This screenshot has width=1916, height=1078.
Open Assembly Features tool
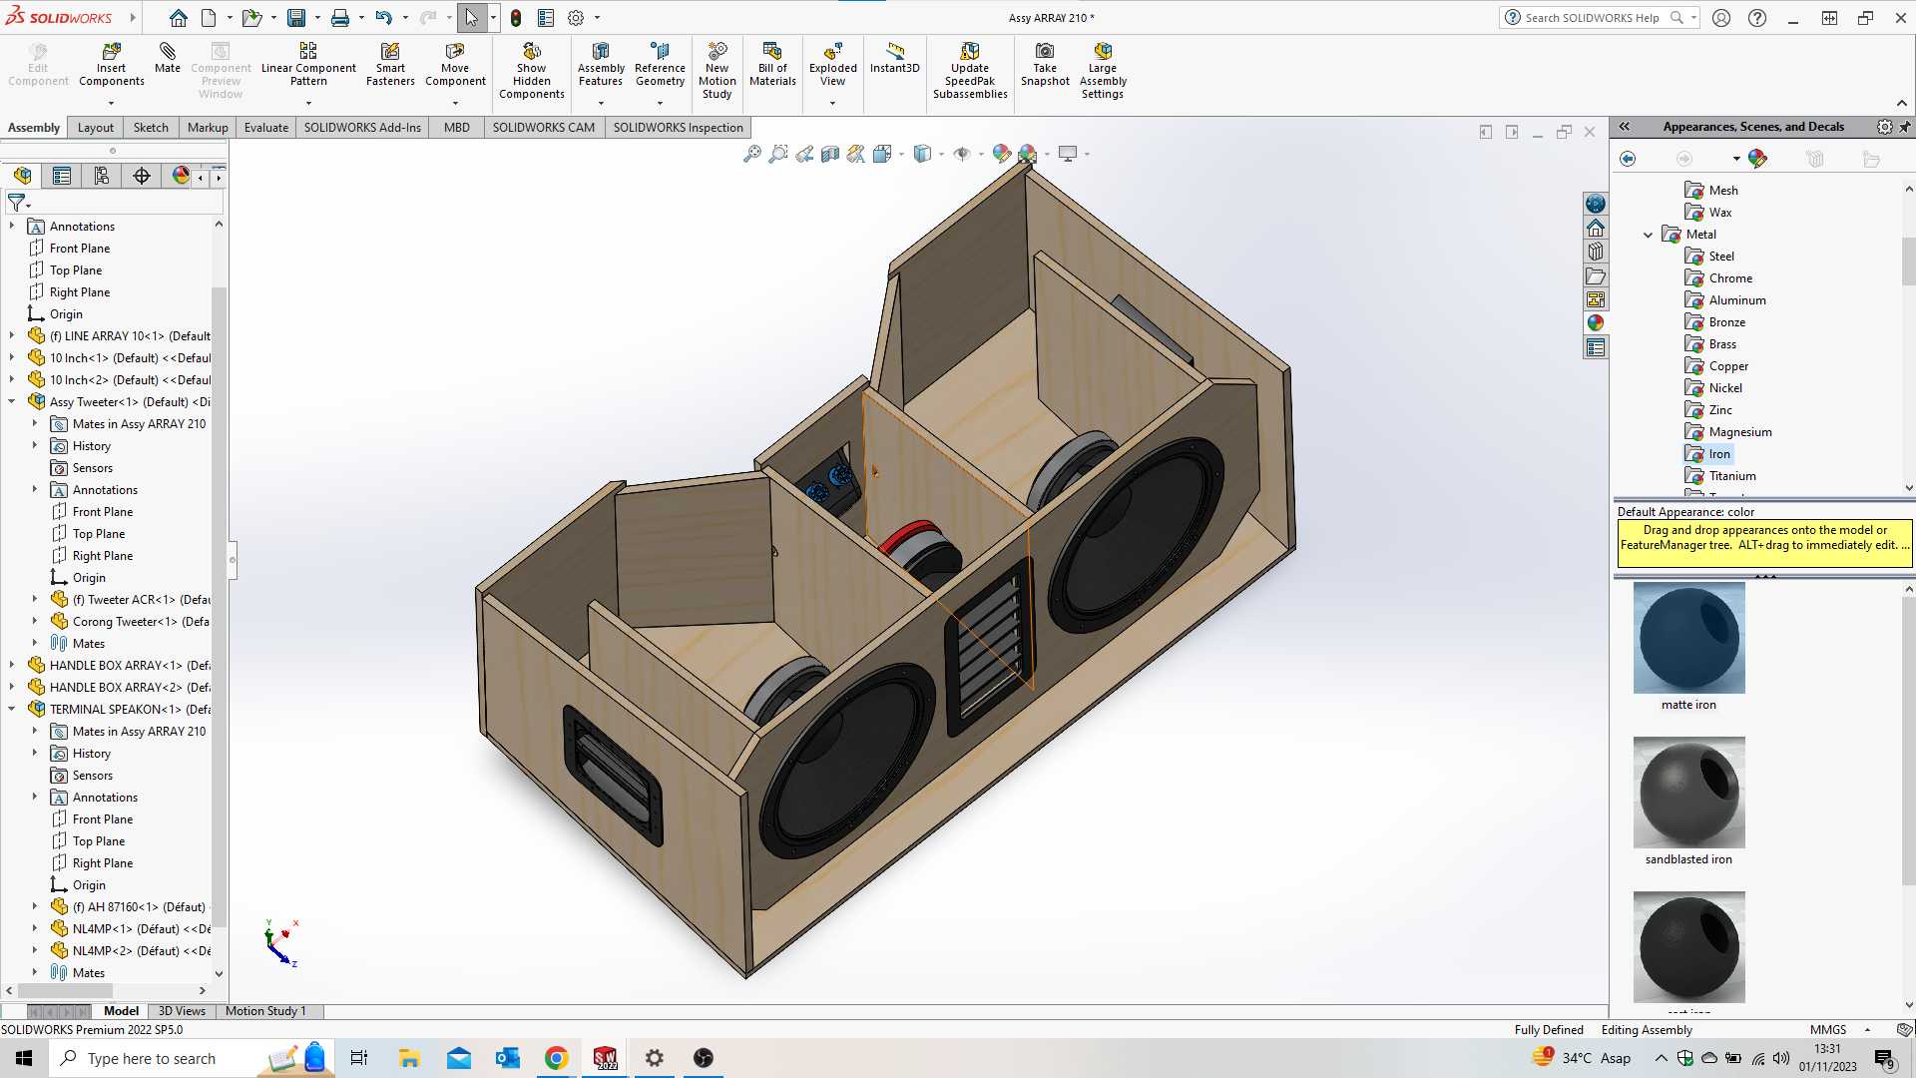[x=601, y=64]
